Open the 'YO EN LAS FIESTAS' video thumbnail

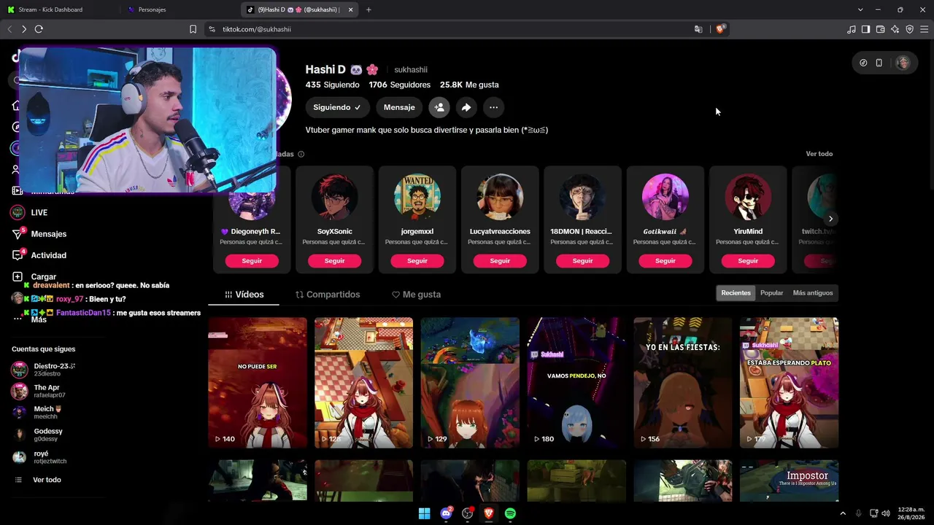point(683,383)
